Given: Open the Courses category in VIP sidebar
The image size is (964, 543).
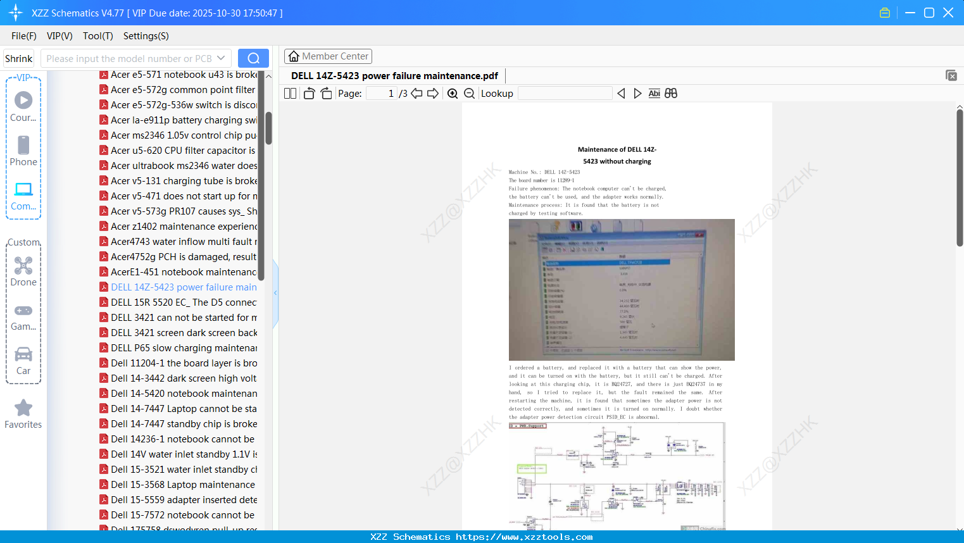Looking at the screenshot, I should click(x=23, y=106).
